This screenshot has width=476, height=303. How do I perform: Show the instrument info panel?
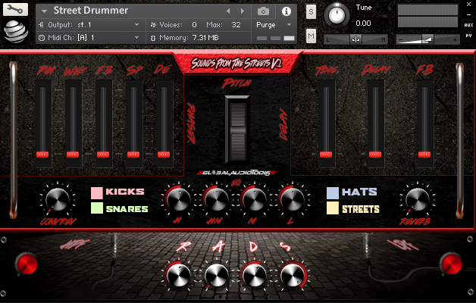point(286,11)
